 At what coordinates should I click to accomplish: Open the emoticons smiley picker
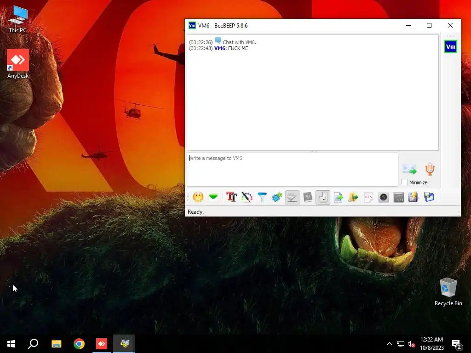click(198, 197)
